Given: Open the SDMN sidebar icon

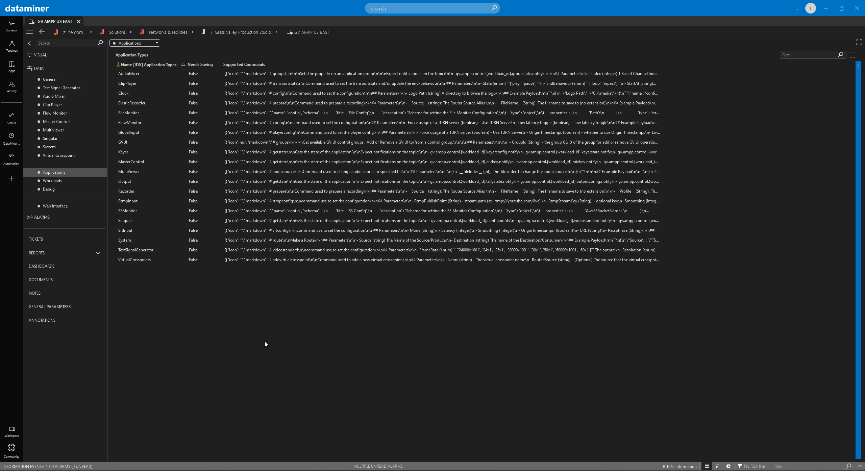Looking at the screenshot, I should (11, 118).
